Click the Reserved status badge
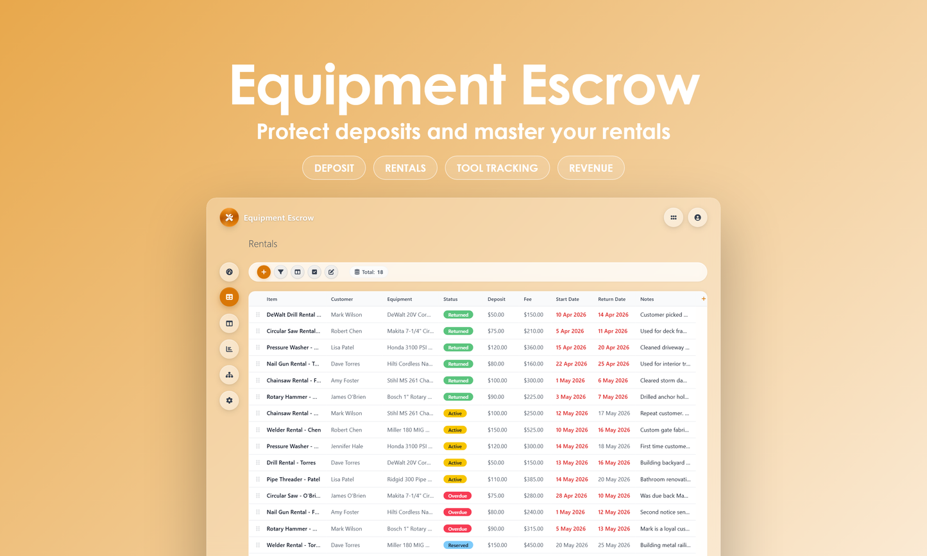The width and height of the screenshot is (927, 556). (x=458, y=545)
